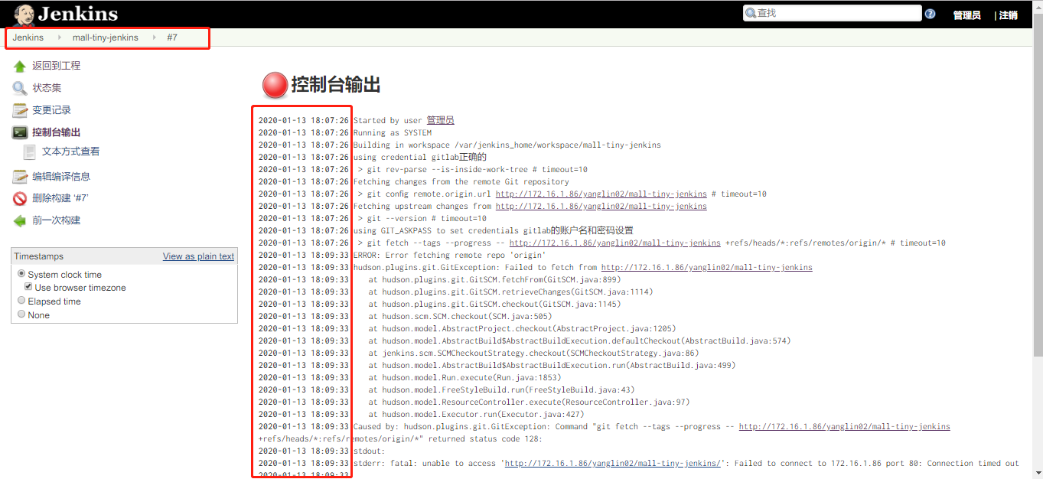The image size is (1043, 479).
Task: Click the git rev-parse --is-inside-work-tree log line
Action: point(472,169)
